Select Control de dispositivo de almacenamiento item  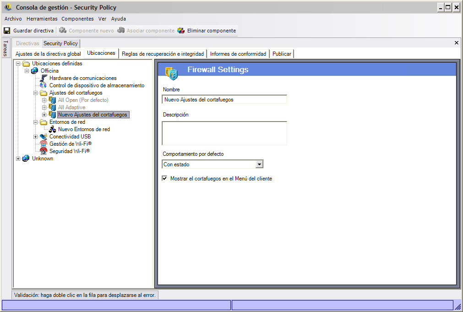pos(97,85)
